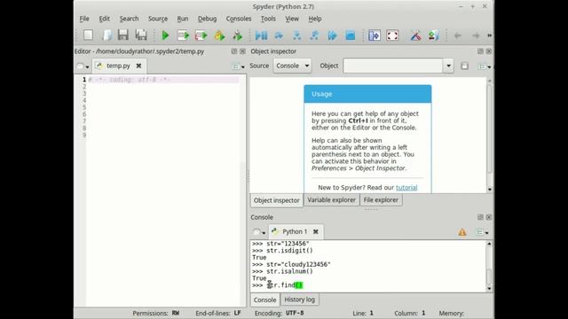Screen dimensions: 568x319
Task: Open the editor options menu dropdown
Action: (239, 66)
